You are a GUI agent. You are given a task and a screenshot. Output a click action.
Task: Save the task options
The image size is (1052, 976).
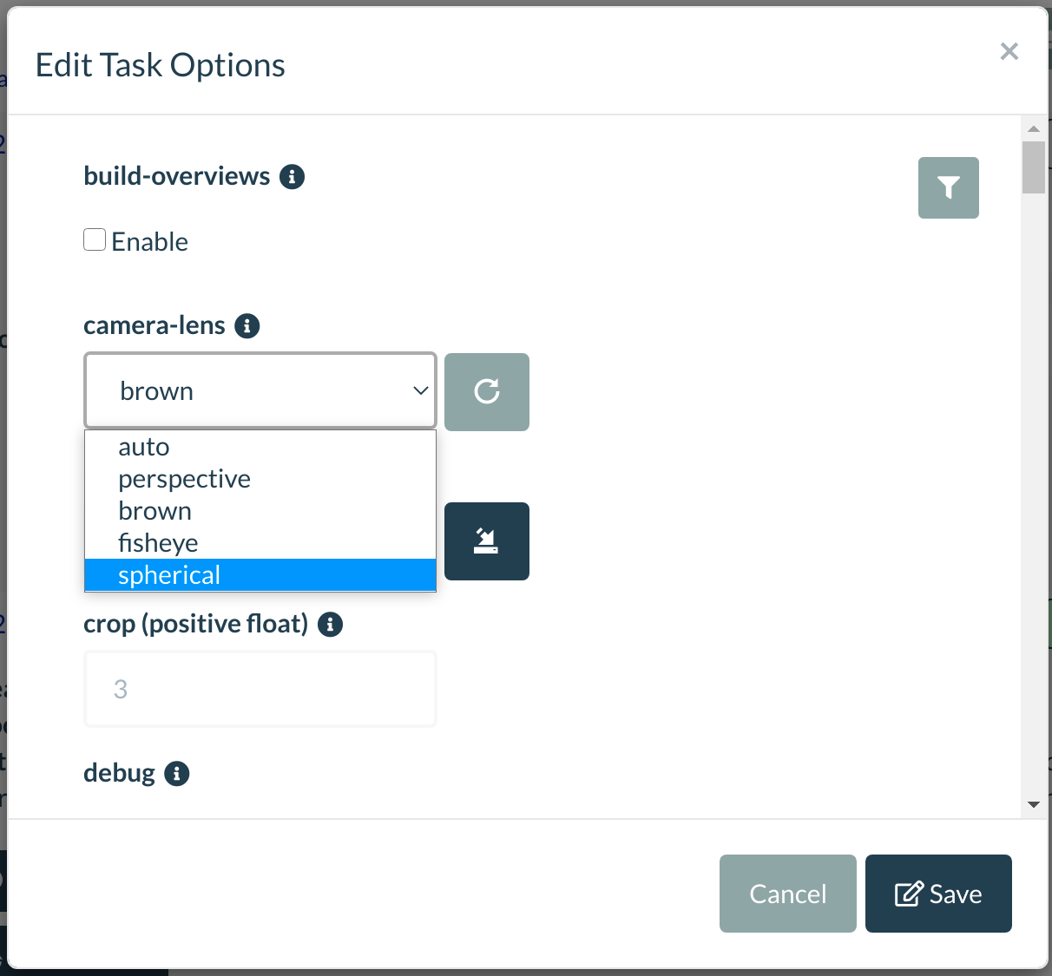(937, 894)
